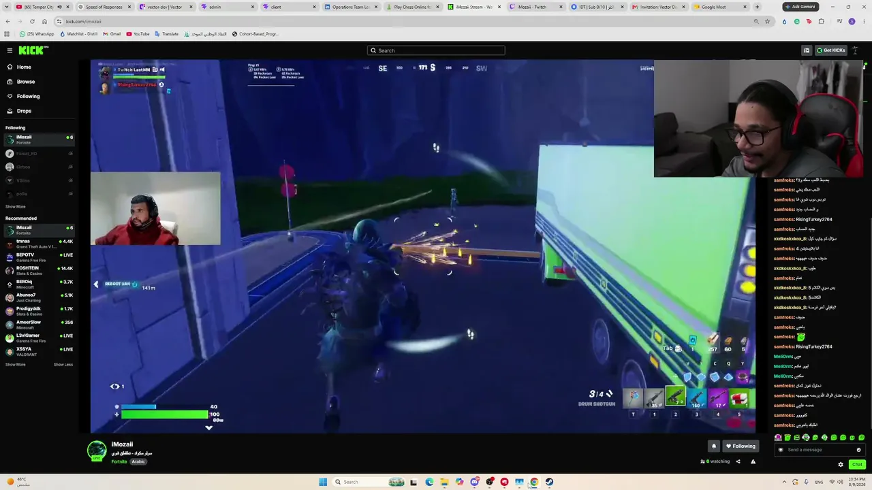The image size is (872, 490).
Task: Open Prodigyddk channel in Recommended
Action: pos(40,311)
